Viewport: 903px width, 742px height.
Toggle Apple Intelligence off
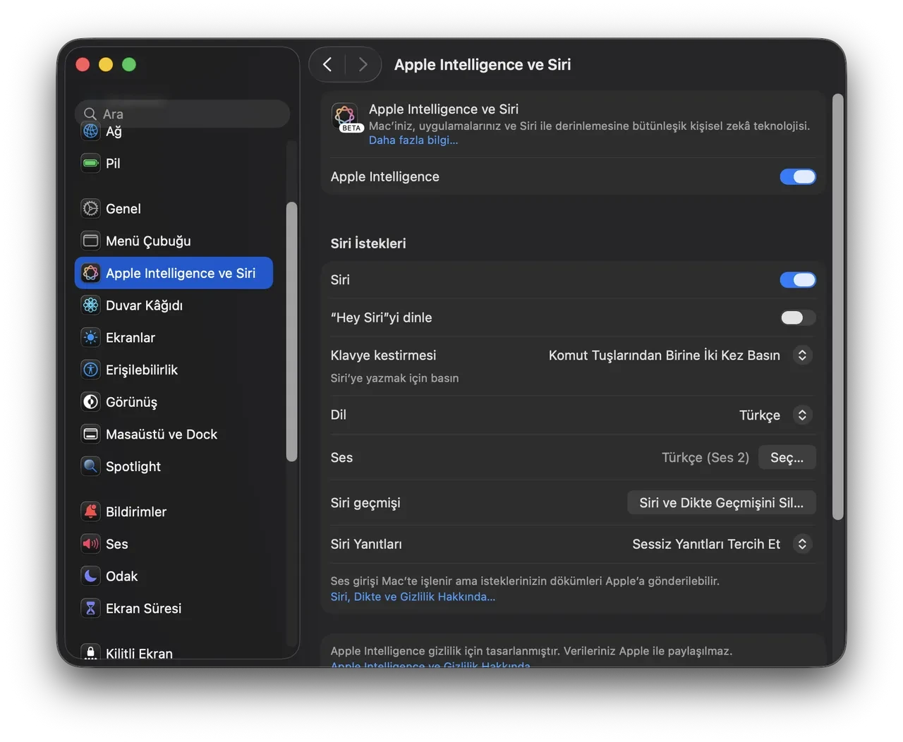point(798,176)
